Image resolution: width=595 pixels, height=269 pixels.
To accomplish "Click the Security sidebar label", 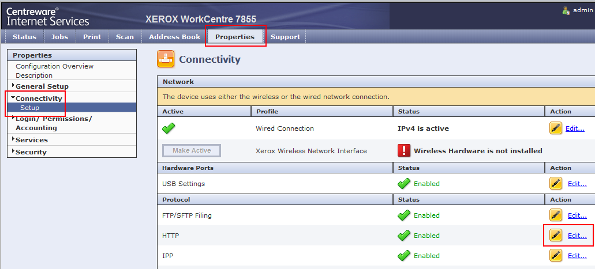I will [x=31, y=152].
